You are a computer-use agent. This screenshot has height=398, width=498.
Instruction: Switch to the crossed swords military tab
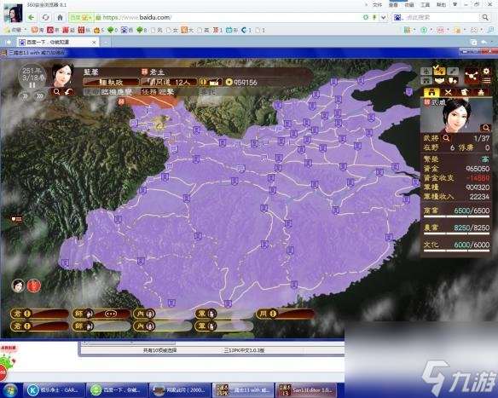449,92
